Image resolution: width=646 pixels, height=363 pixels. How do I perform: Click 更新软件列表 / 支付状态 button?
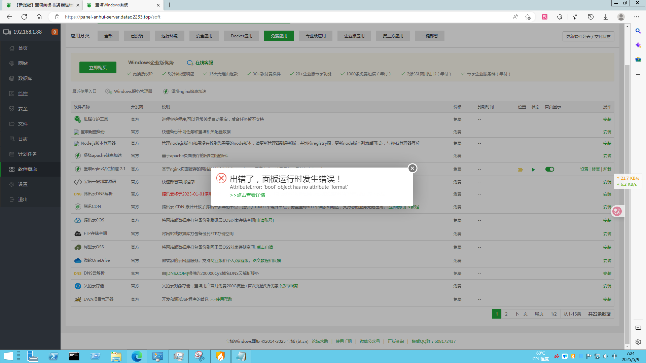588,36
